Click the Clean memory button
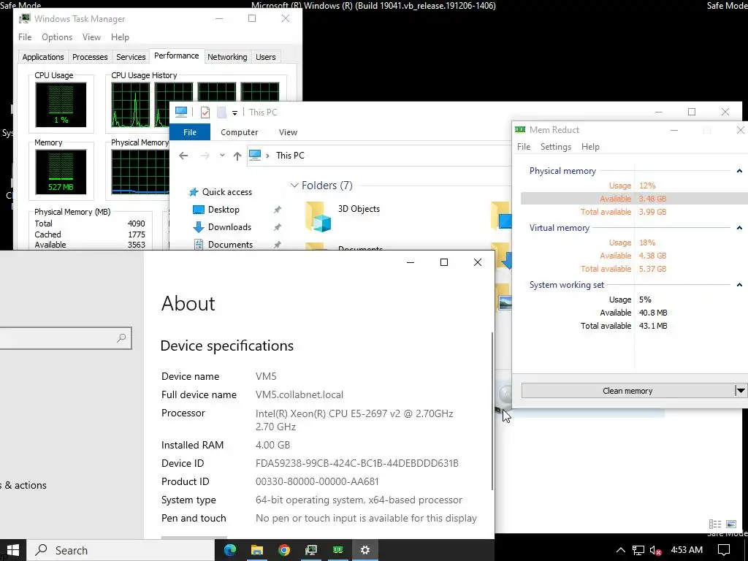Viewport: 748px width, 561px height. pyautogui.click(x=627, y=391)
